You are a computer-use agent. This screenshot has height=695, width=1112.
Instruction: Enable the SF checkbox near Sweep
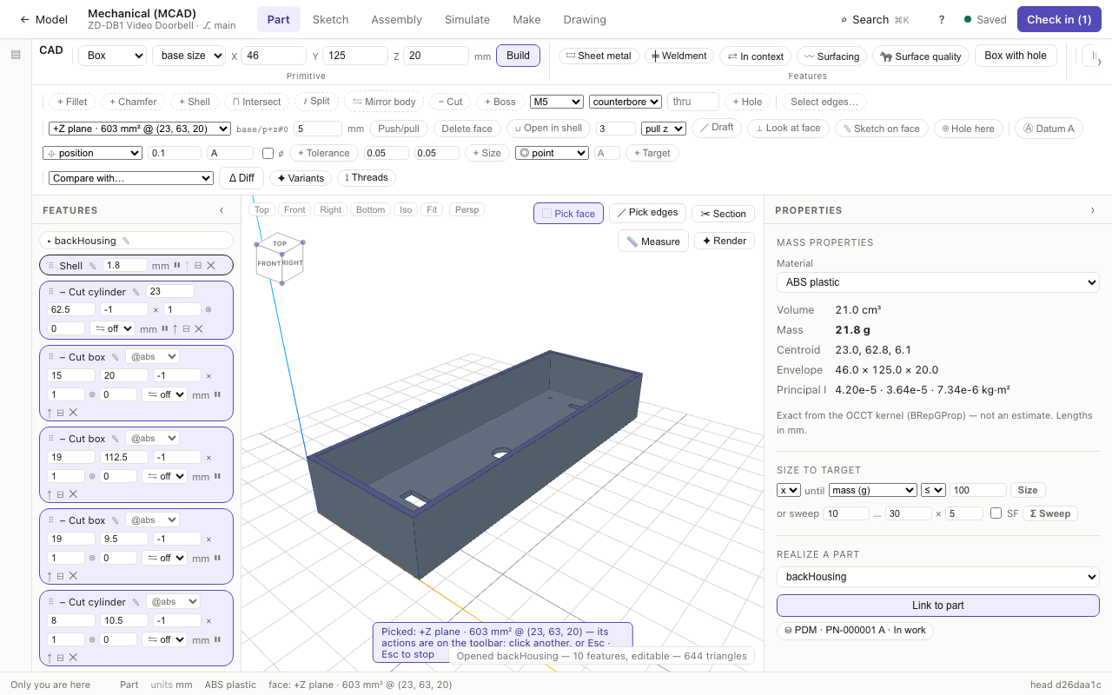[x=996, y=513]
